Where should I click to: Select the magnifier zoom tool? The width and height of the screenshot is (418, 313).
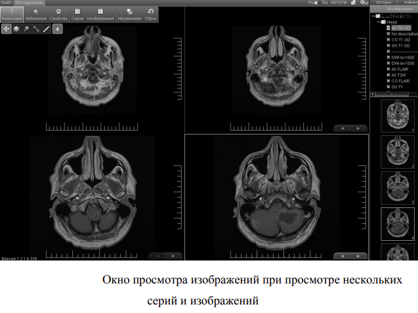(x=26, y=30)
